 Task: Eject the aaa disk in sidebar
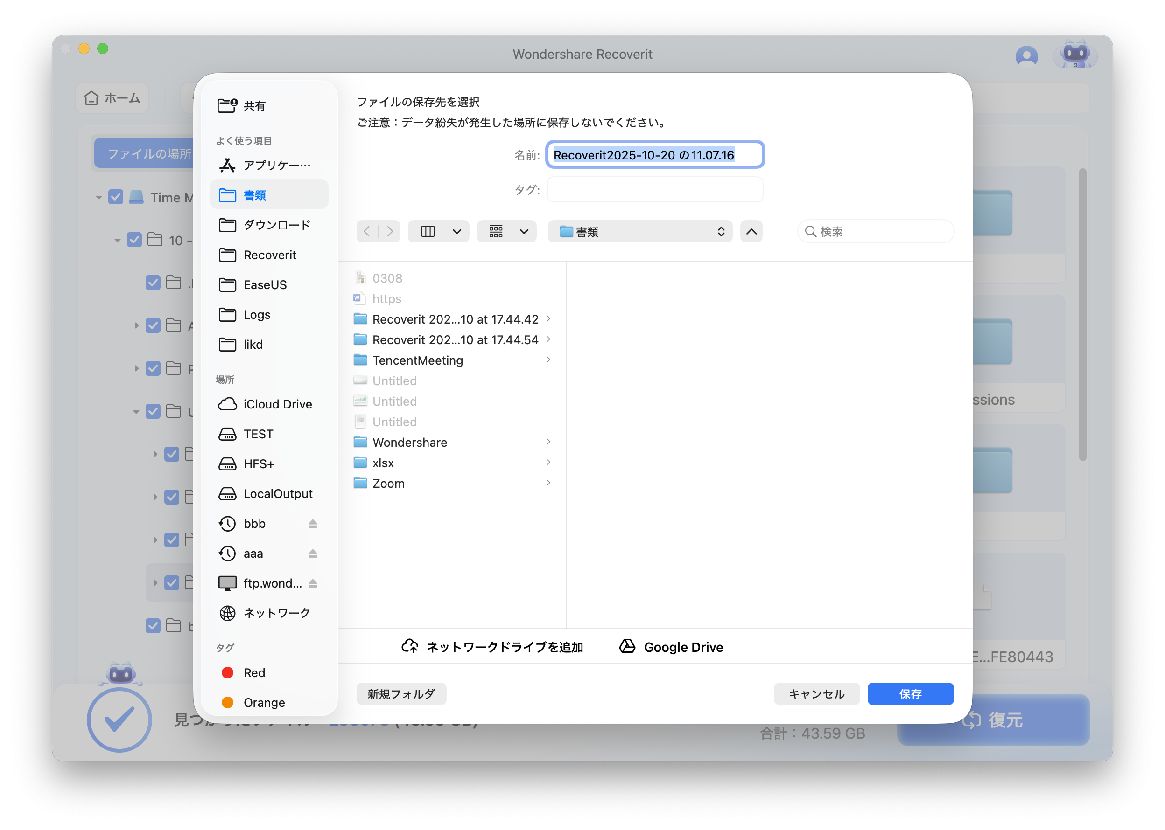313,553
